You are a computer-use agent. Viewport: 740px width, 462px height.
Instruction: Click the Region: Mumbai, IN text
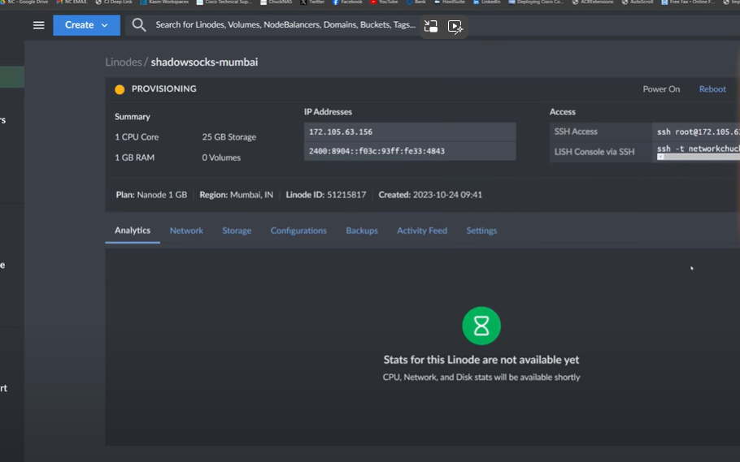point(236,195)
